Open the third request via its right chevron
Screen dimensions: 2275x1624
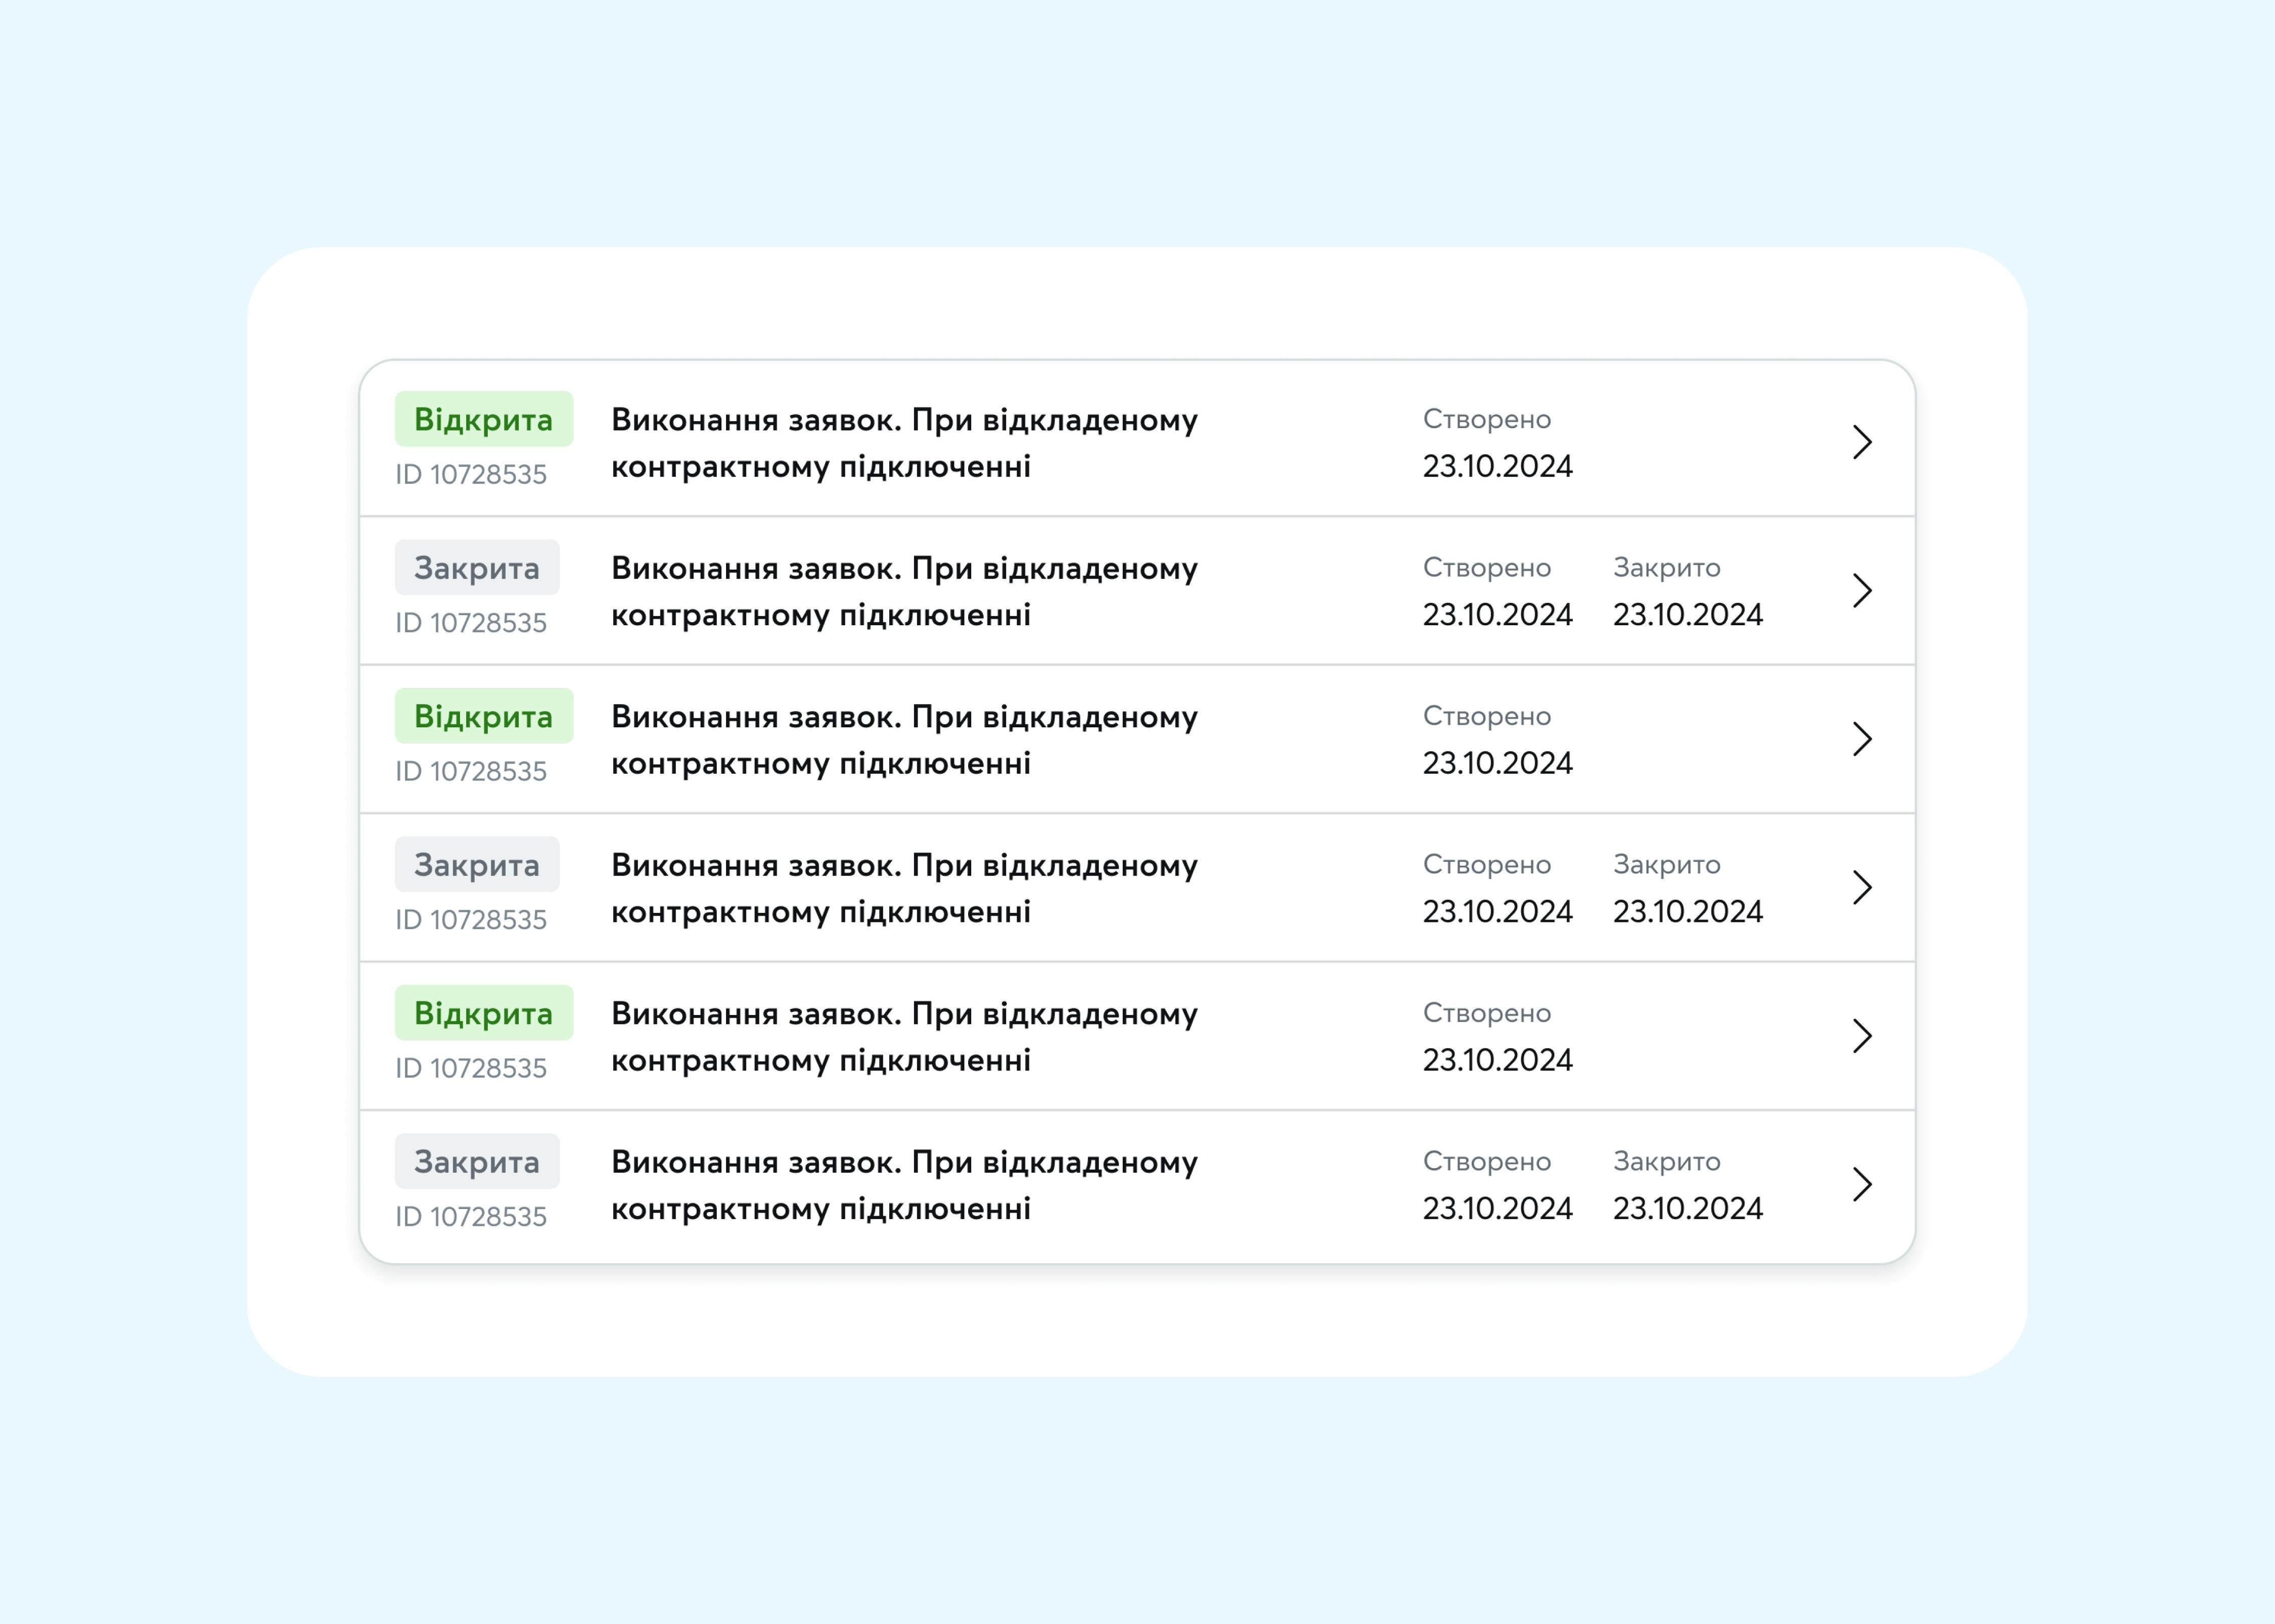(x=1861, y=739)
